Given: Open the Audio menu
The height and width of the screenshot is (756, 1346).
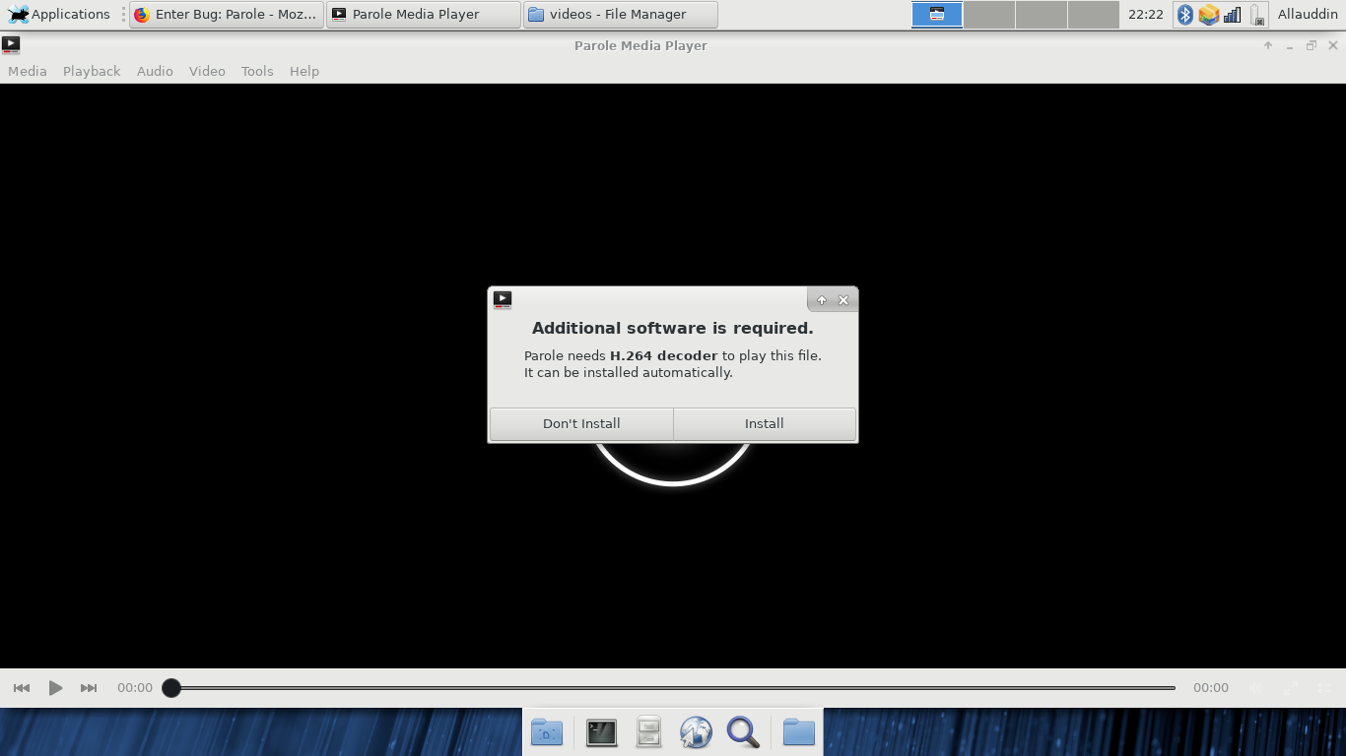Looking at the screenshot, I should (155, 71).
